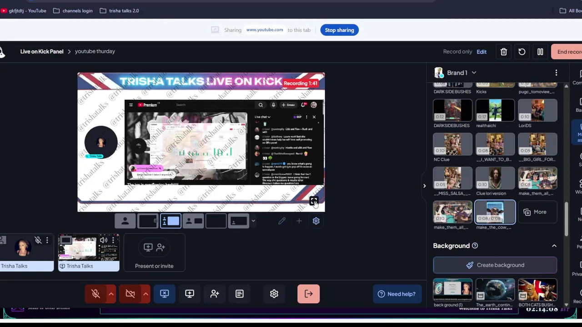Stop screen sharing with blue monitor button

[x=165, y=294]
